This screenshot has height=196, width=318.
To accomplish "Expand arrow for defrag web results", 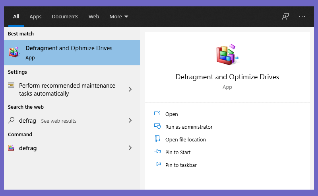I will pyautogui.click(x=130, y=120).
